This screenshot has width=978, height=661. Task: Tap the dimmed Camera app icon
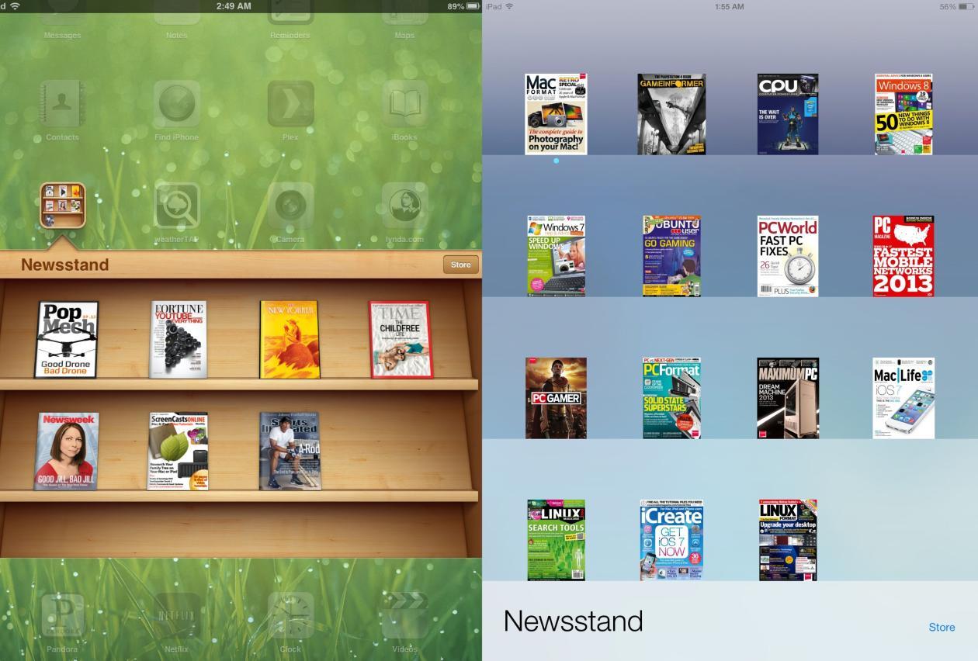click(290, 206)
